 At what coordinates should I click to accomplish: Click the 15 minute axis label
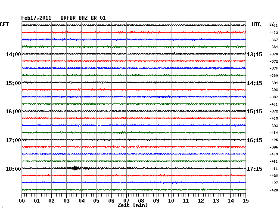[246, 201]
